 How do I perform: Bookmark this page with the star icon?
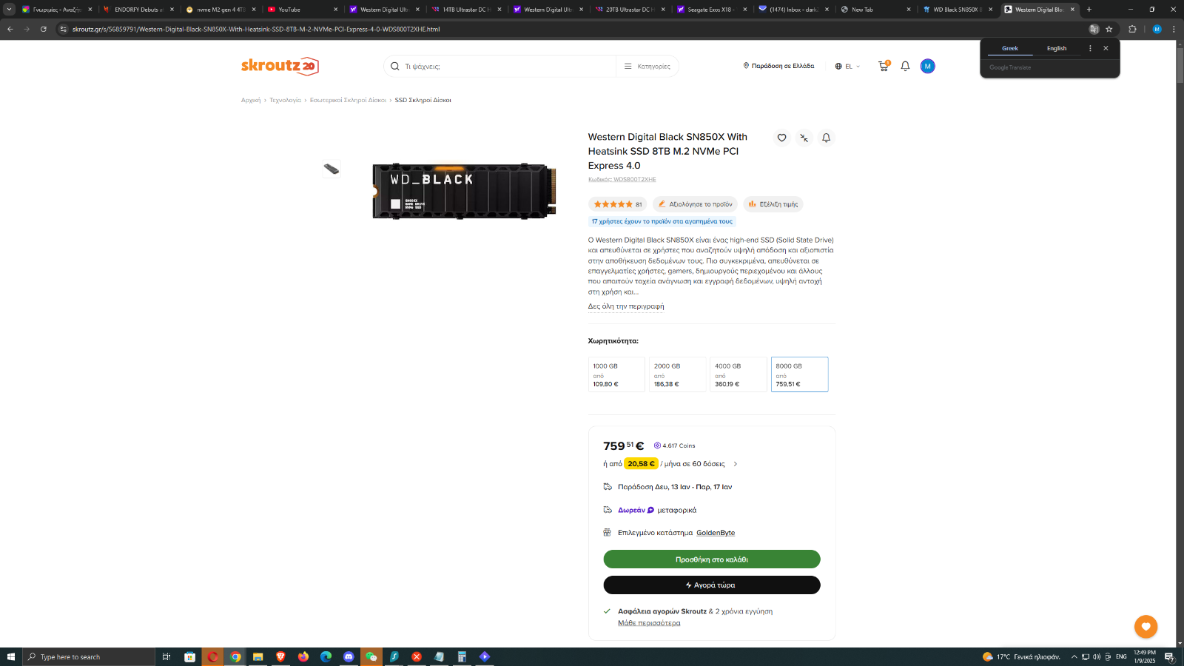point(1109,29)
